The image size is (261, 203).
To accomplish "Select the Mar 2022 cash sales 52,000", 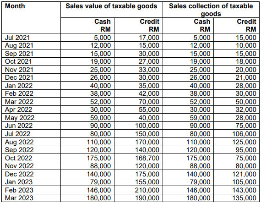I will click(x=101, y=102).
